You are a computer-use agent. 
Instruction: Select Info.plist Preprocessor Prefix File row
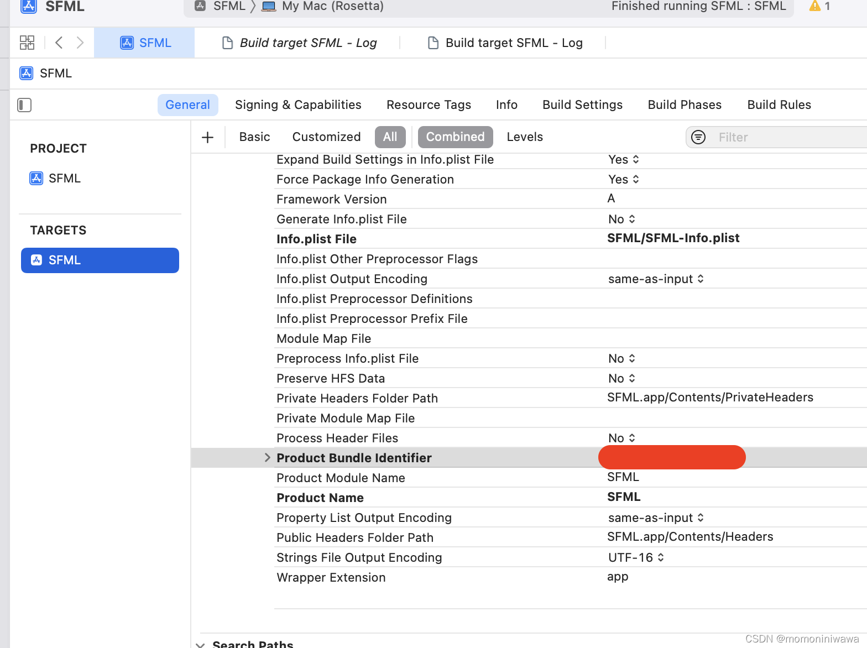(571, 318)
